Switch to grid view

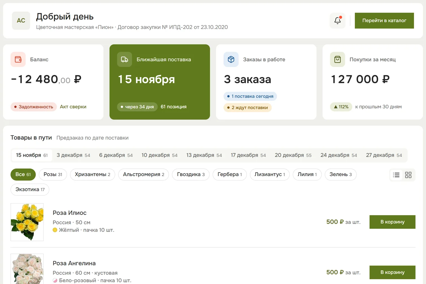pos(408,175)
